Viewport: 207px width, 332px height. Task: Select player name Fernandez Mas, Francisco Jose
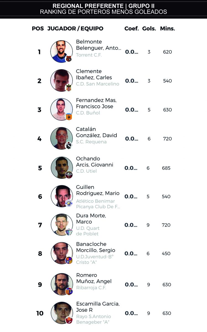tap(94, 103)
